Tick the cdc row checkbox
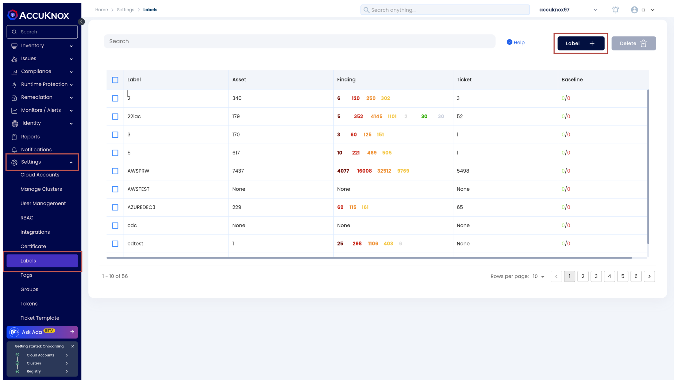 click(115, 226)
